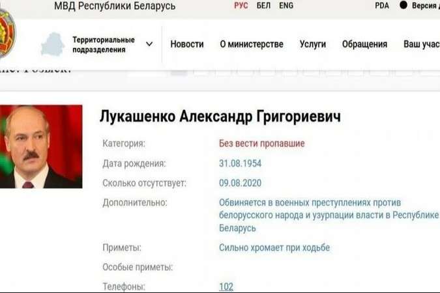Click the phone number 102 link

point(226,286)
